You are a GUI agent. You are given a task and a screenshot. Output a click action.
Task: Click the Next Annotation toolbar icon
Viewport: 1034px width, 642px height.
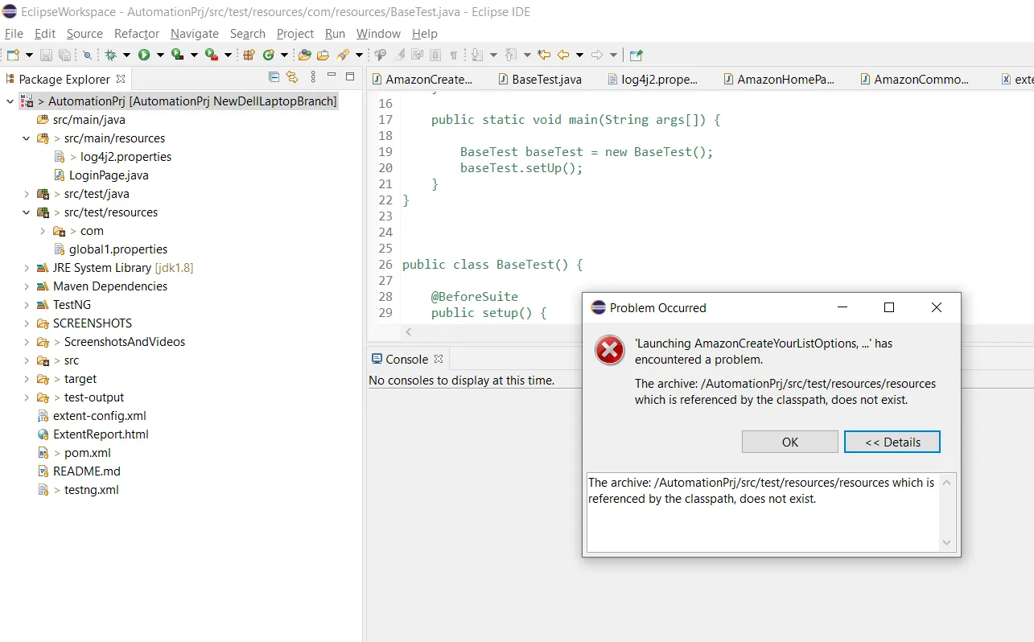[x=477, y=55]
